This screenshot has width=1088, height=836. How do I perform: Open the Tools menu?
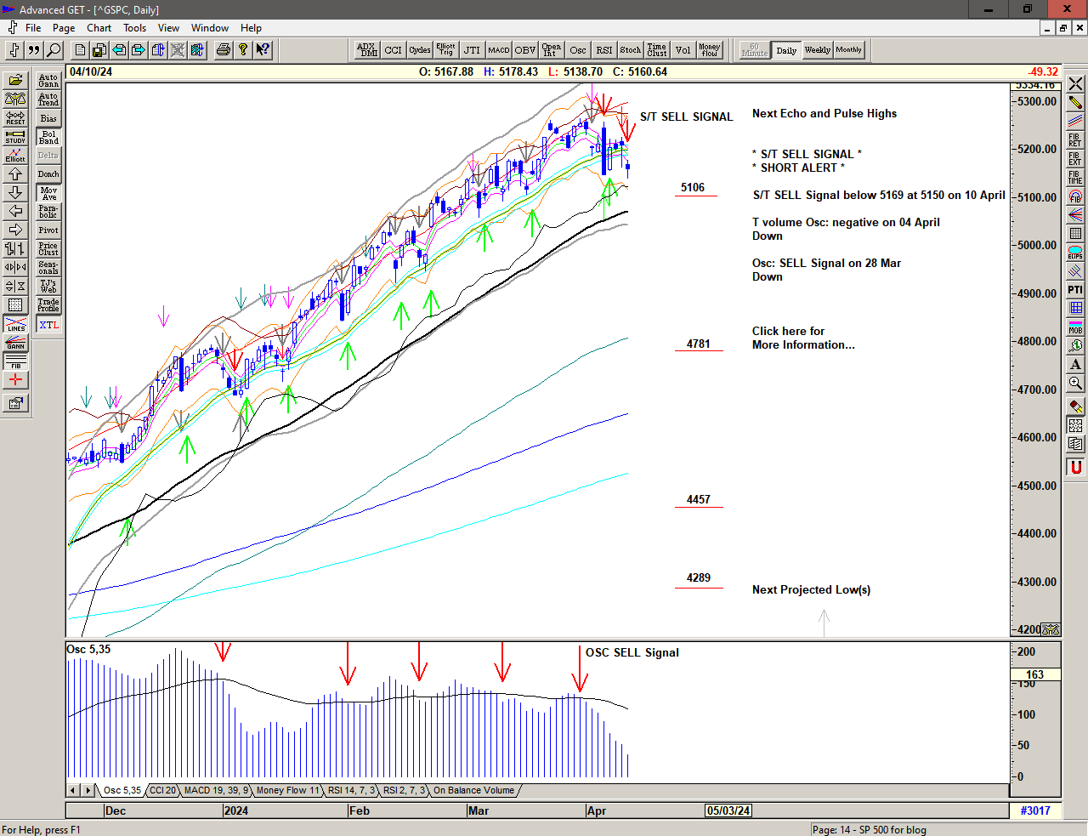tap(134, 28)
